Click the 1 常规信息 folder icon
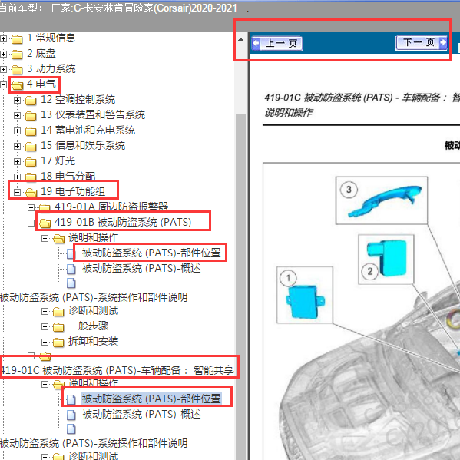 (x=17, y=38)
